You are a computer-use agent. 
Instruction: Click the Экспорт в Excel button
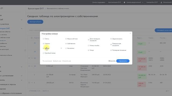tap(35, 22)
